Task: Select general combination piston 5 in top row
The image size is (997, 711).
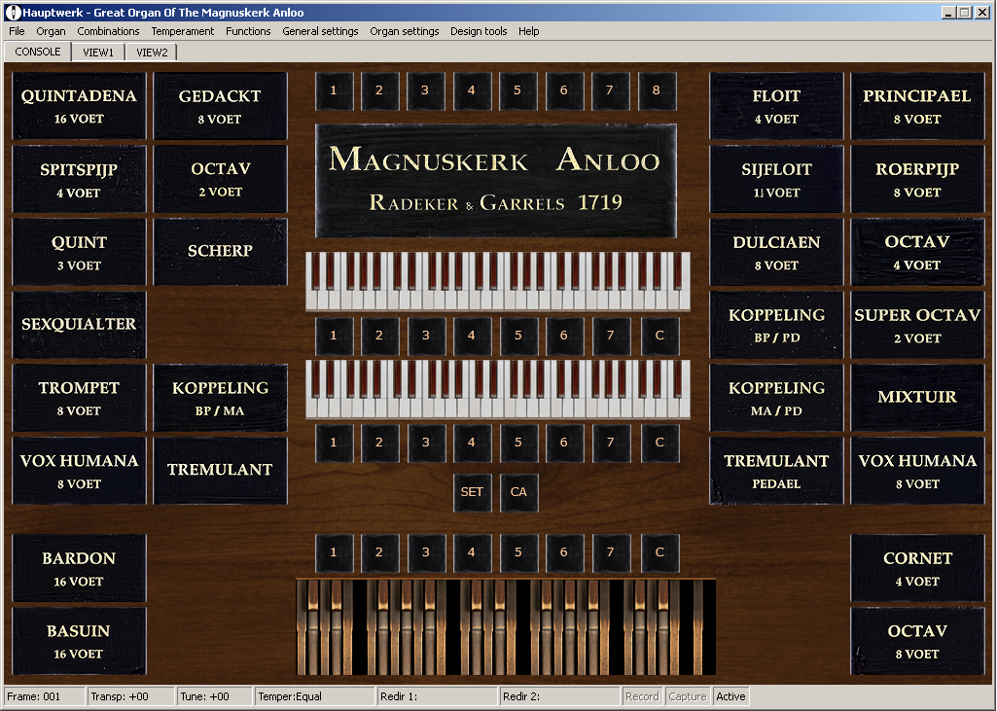Action: 517,90
